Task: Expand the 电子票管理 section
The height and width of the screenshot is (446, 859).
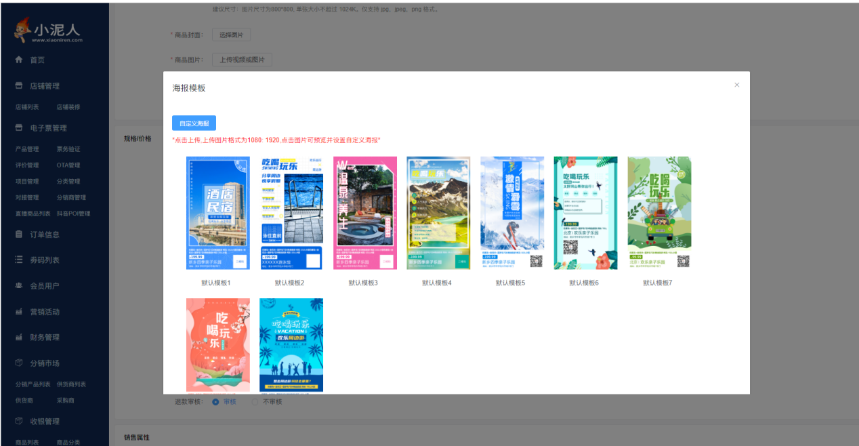Action: [x=41, y=127]
